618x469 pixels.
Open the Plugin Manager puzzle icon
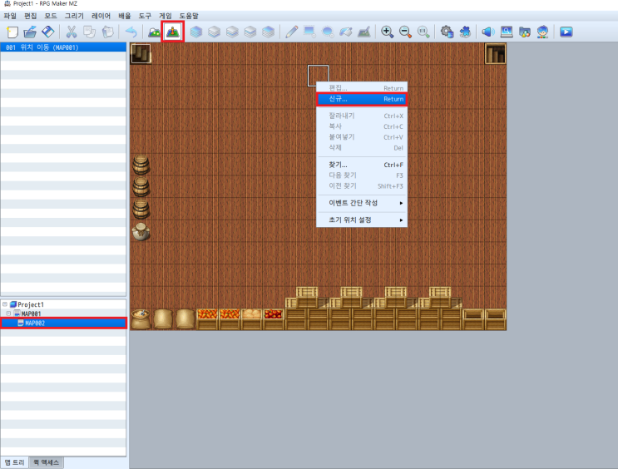coord(465,32)
